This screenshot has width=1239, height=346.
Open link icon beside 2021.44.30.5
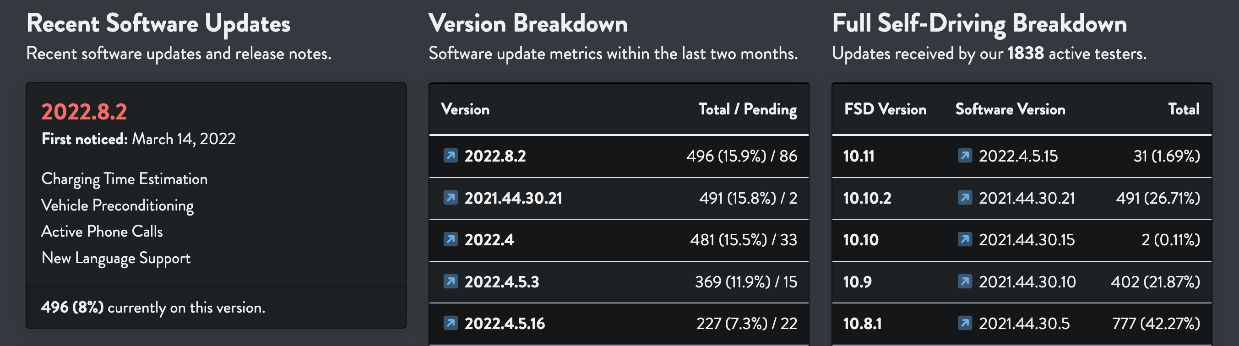point(964,323)
